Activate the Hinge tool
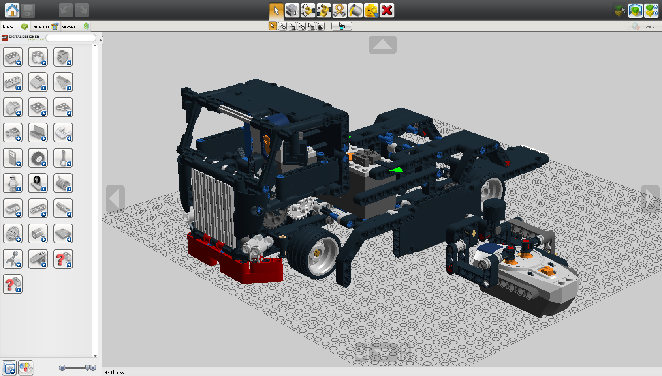The image size is (662, 376). click(x=308, y=11)
